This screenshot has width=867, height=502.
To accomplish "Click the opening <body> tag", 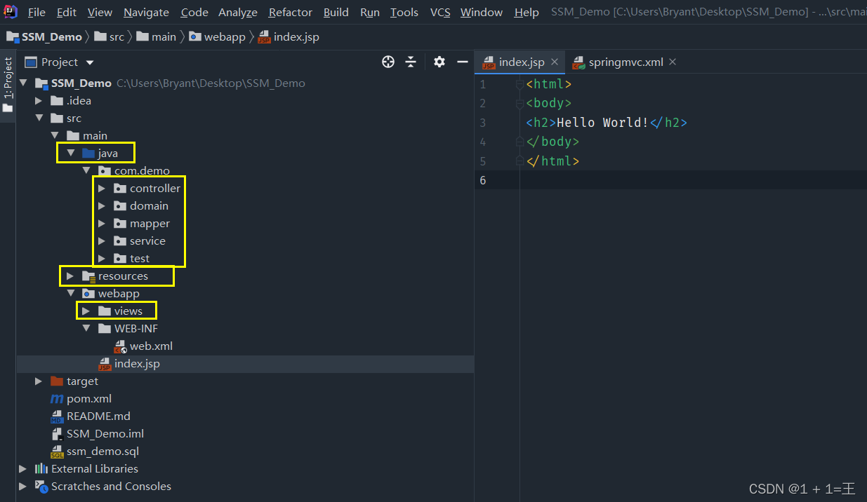I will [549, 103].
